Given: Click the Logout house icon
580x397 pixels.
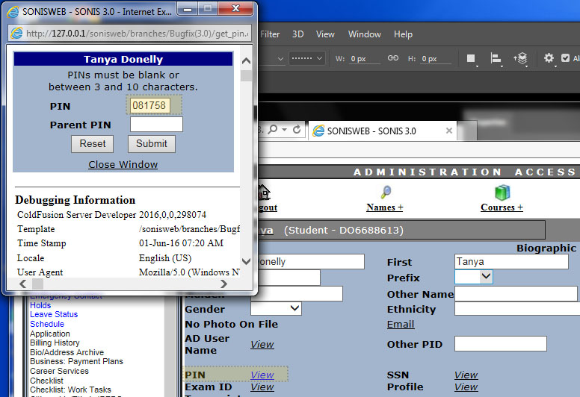Looking at the screenshot, I should coord(263,193).
